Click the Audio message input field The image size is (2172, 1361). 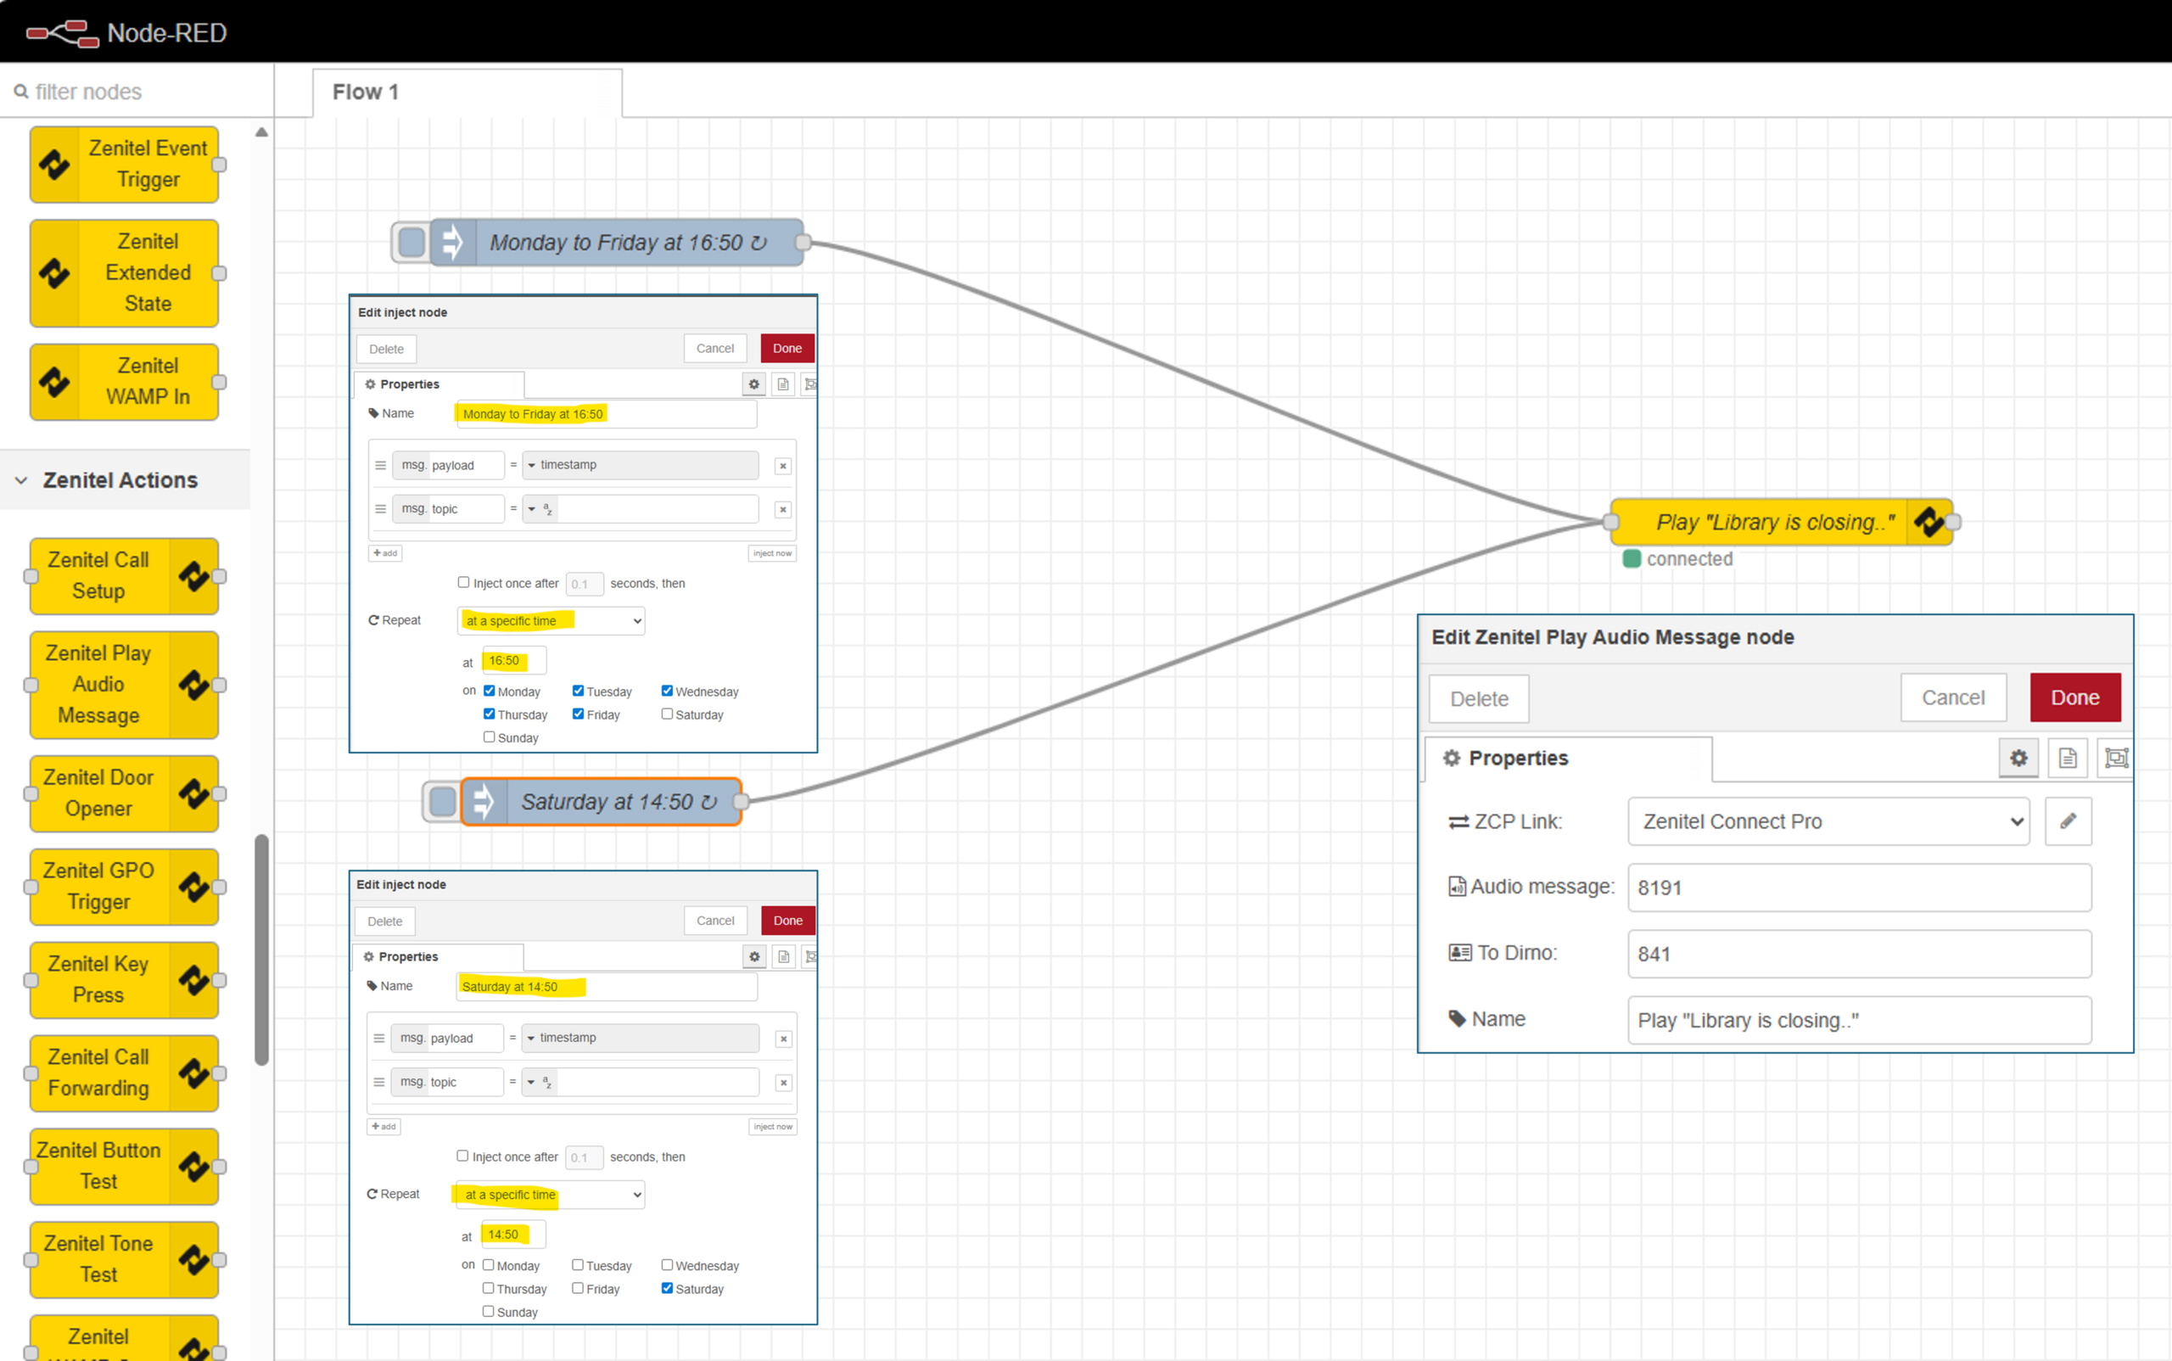1858,888
